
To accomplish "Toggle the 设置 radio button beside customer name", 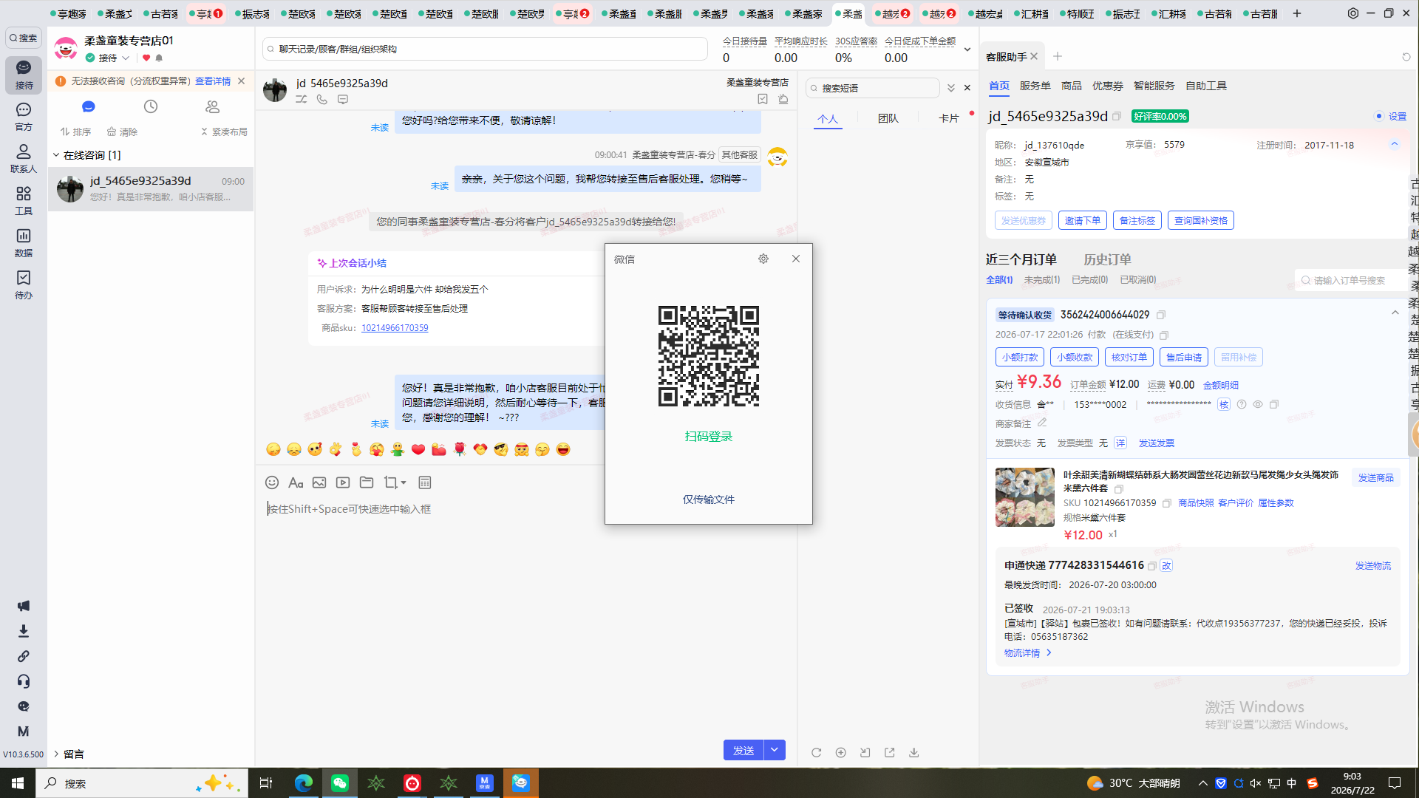I will point(1379,116).
